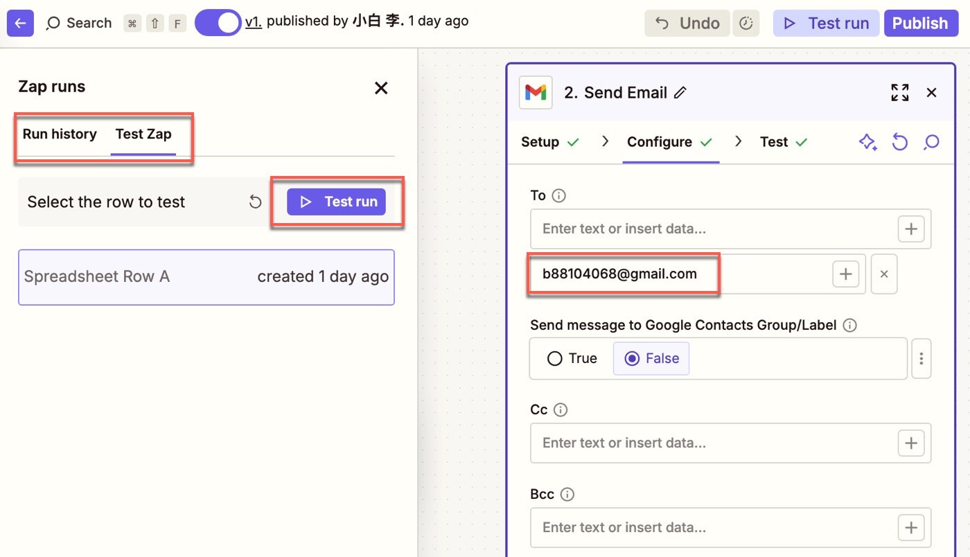
Task: Click the back arrow button
Action: (x=20, y=23)
